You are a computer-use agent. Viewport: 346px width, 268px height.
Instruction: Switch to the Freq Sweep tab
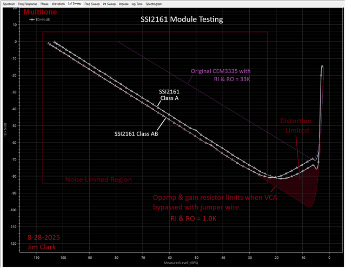pyautogui.click(x=92, y=4)
